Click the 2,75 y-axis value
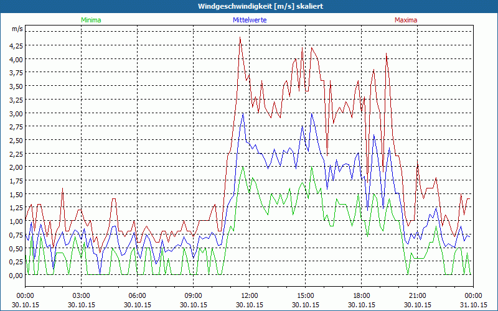The height and width of the screenshot is (311, 498). coord(16,127)
